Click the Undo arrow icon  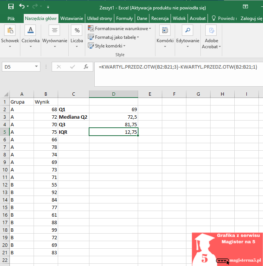pos(22,6)
